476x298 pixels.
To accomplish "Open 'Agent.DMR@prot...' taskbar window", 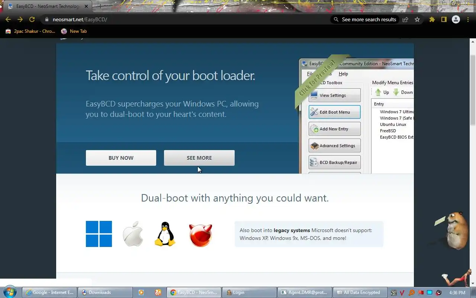I will (x=305, y=292).
